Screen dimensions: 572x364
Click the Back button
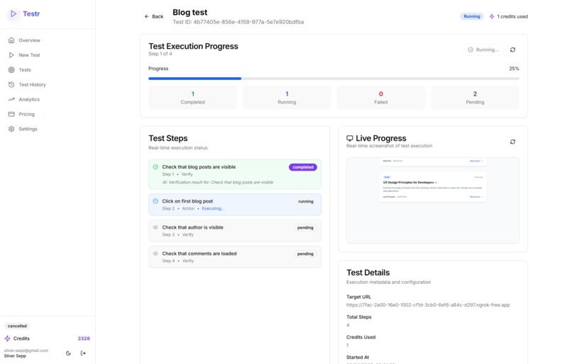pyautogui.click(x=154, y=16)
